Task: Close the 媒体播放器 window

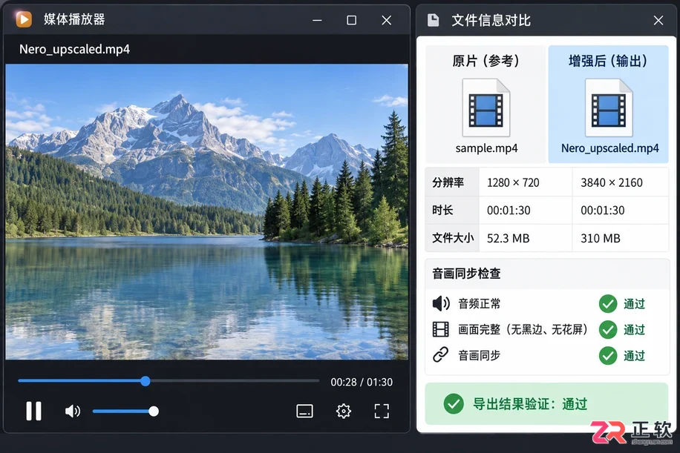Action: point(387,20)
